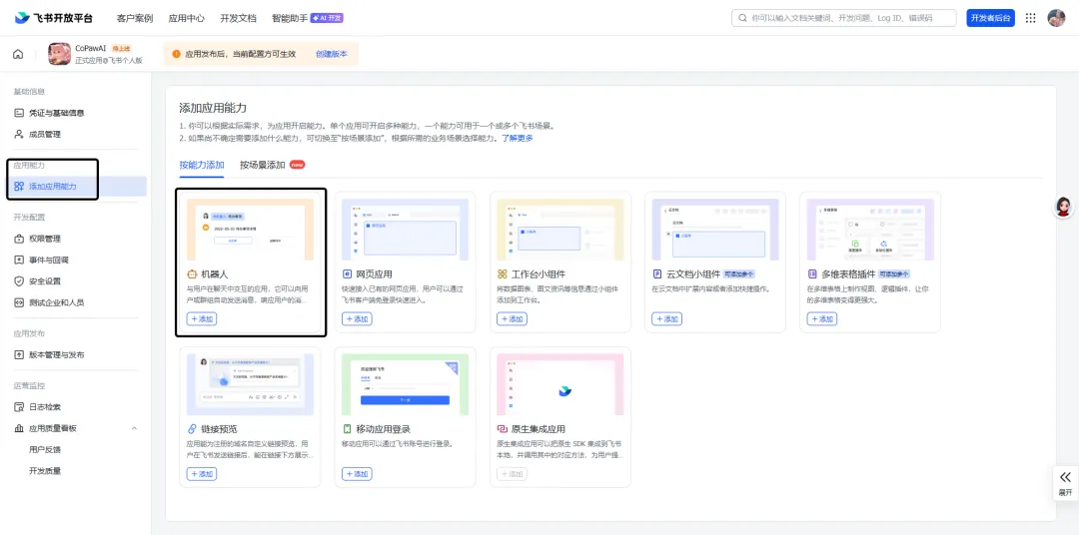Click the 应用质量看板 chart icon
Image resolution: width=1079 pixels, height=535 pixels.
19,428
